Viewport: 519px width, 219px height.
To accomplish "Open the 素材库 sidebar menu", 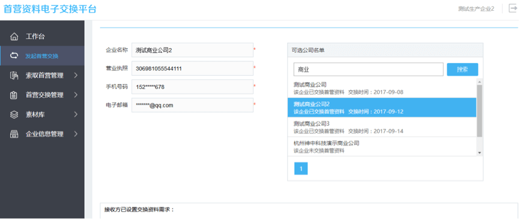I will click(42, 115).
